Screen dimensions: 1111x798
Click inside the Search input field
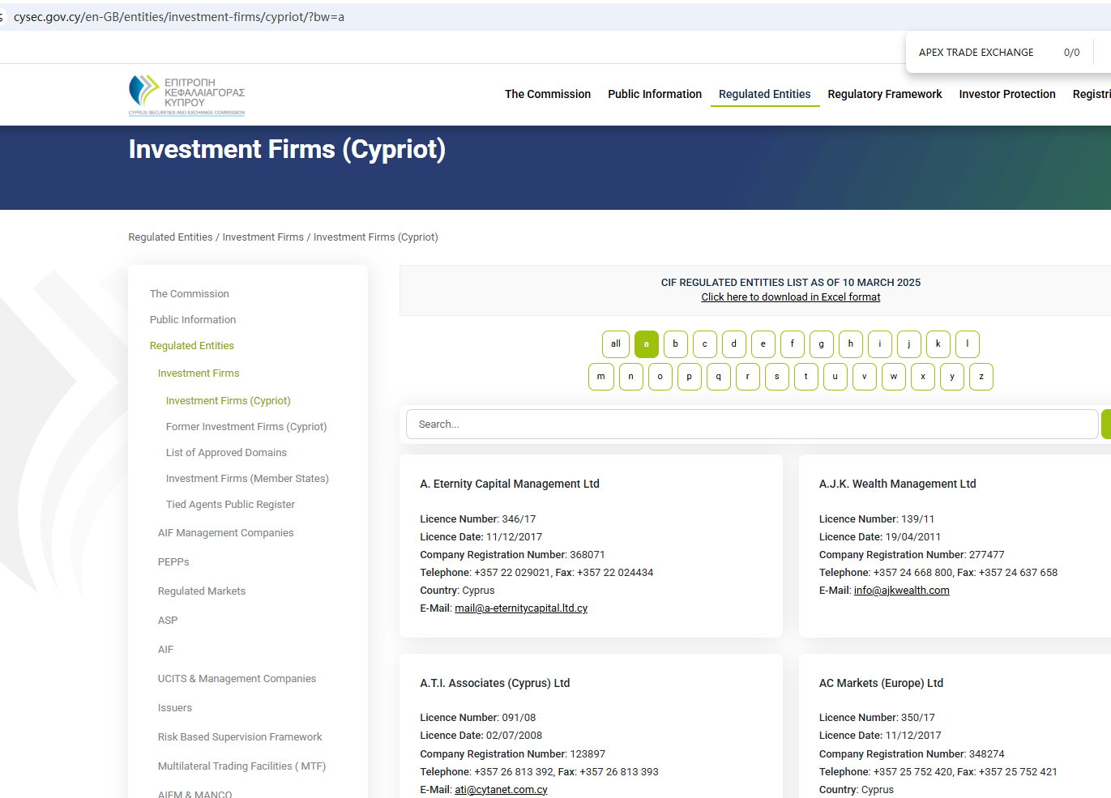[751, 425]
